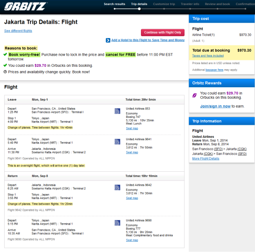This screenshot has height=252, width=255.
Task: Click Continue with Flight Only button
Action: pos(163,32)
